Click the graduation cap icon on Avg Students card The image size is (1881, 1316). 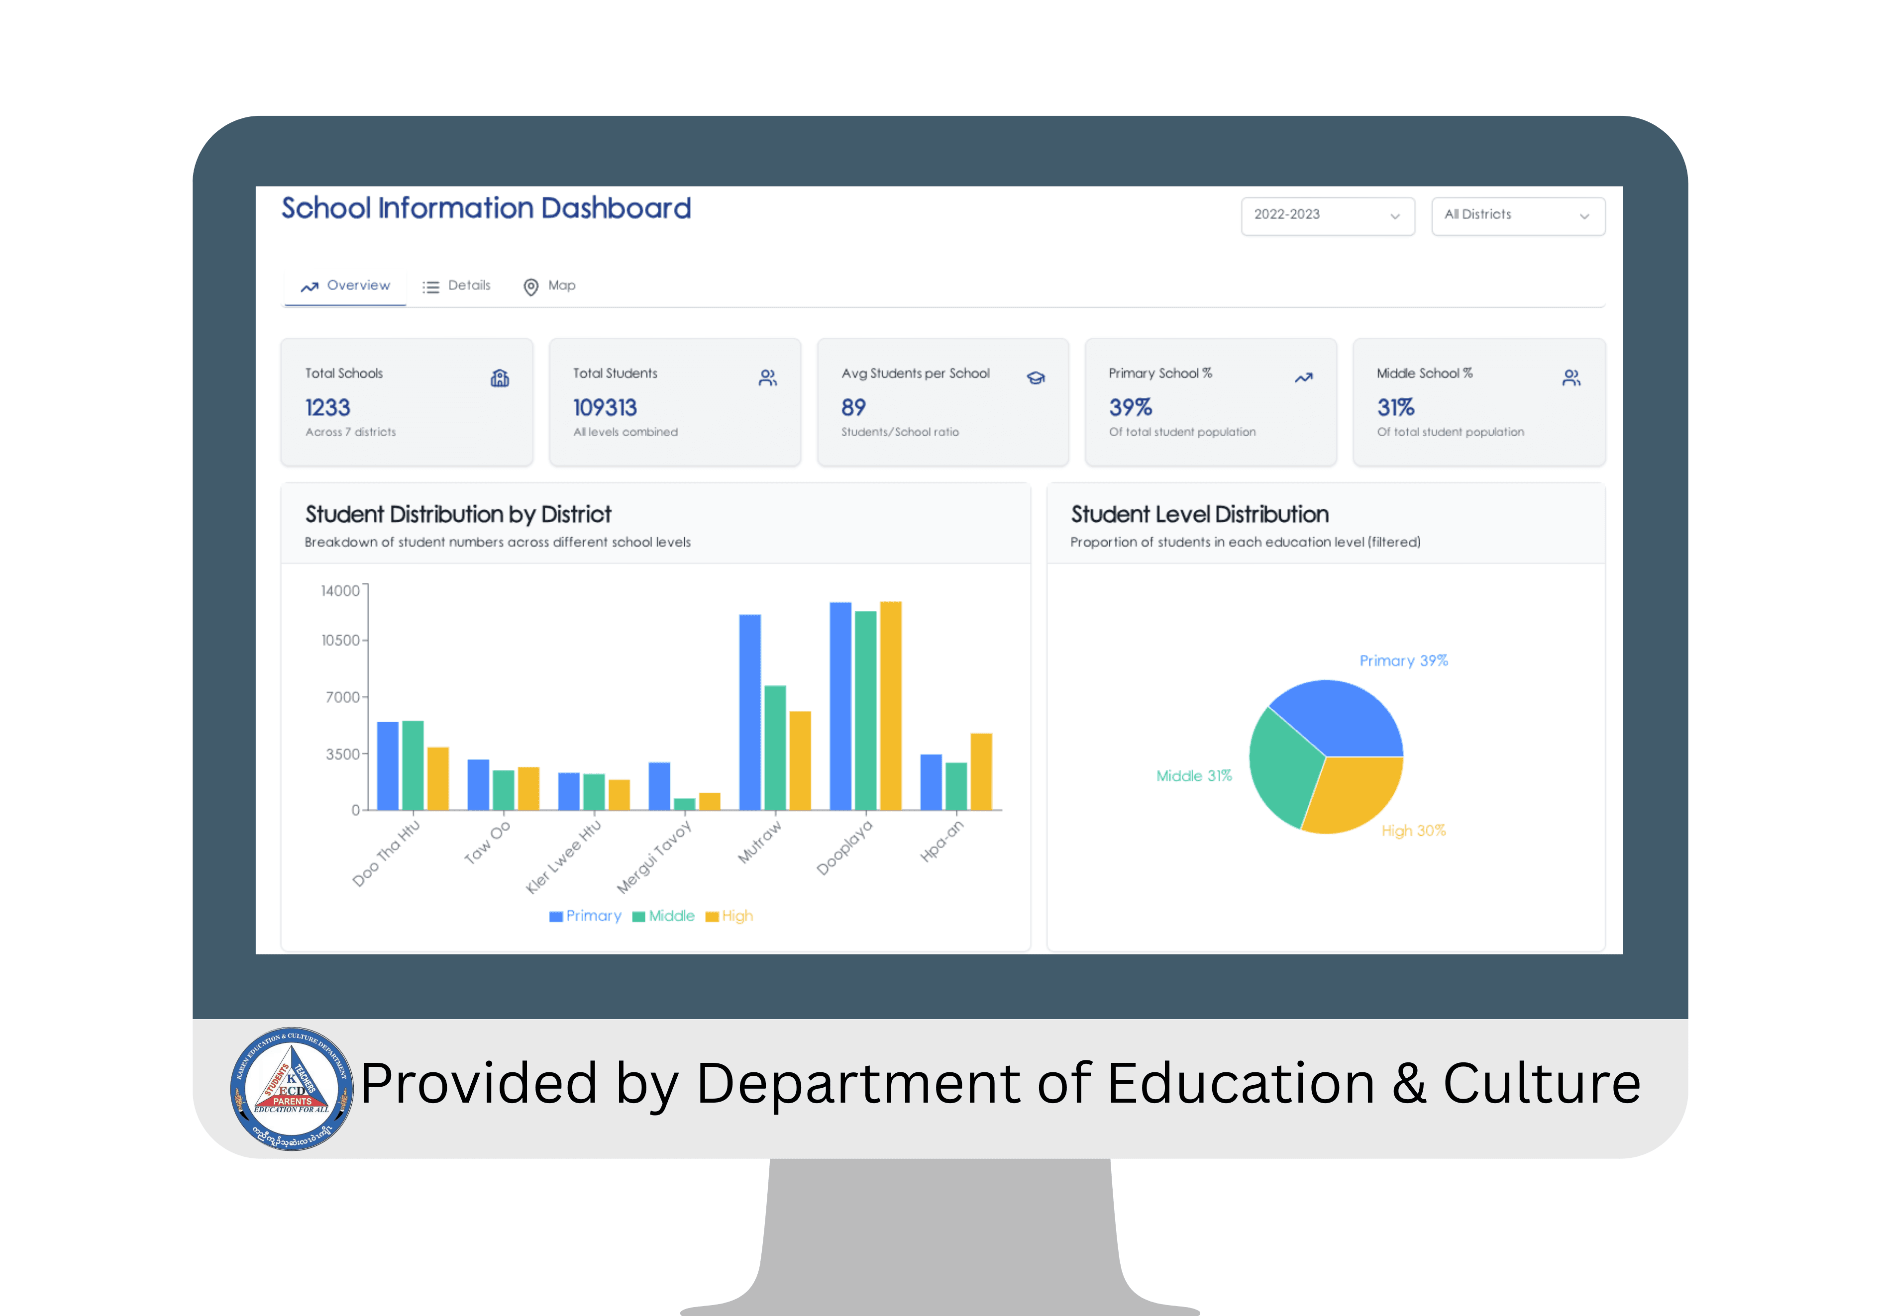coord(1036,377)
